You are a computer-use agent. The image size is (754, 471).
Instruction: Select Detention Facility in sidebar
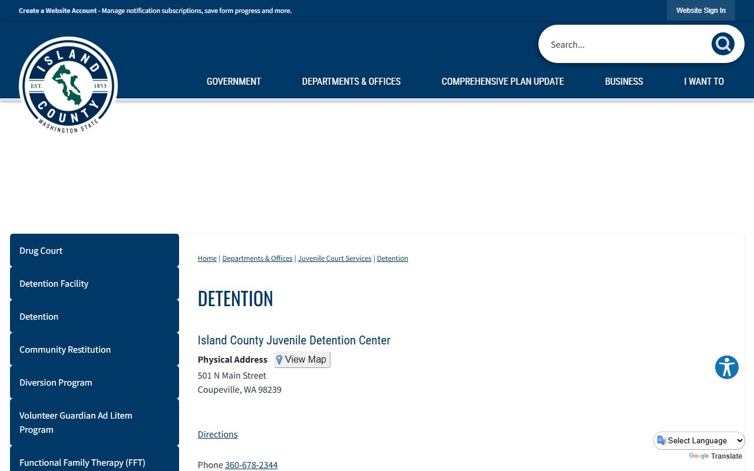coord(94,283)
